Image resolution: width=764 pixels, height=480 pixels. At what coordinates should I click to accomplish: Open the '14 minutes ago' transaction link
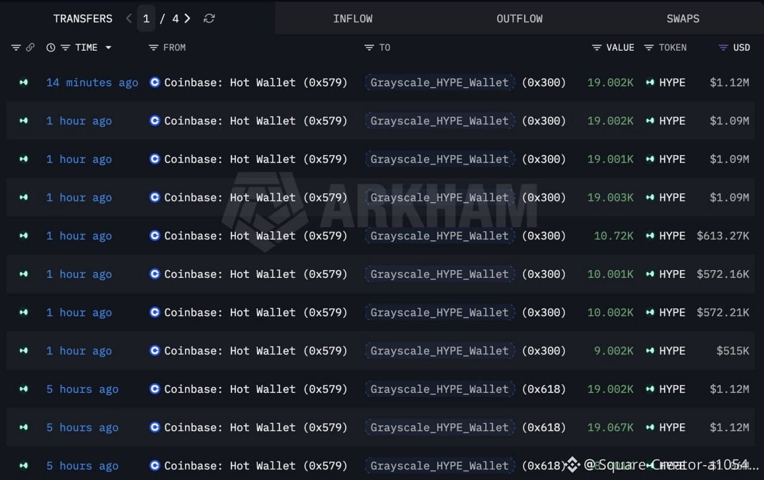(x=93, y=82)
